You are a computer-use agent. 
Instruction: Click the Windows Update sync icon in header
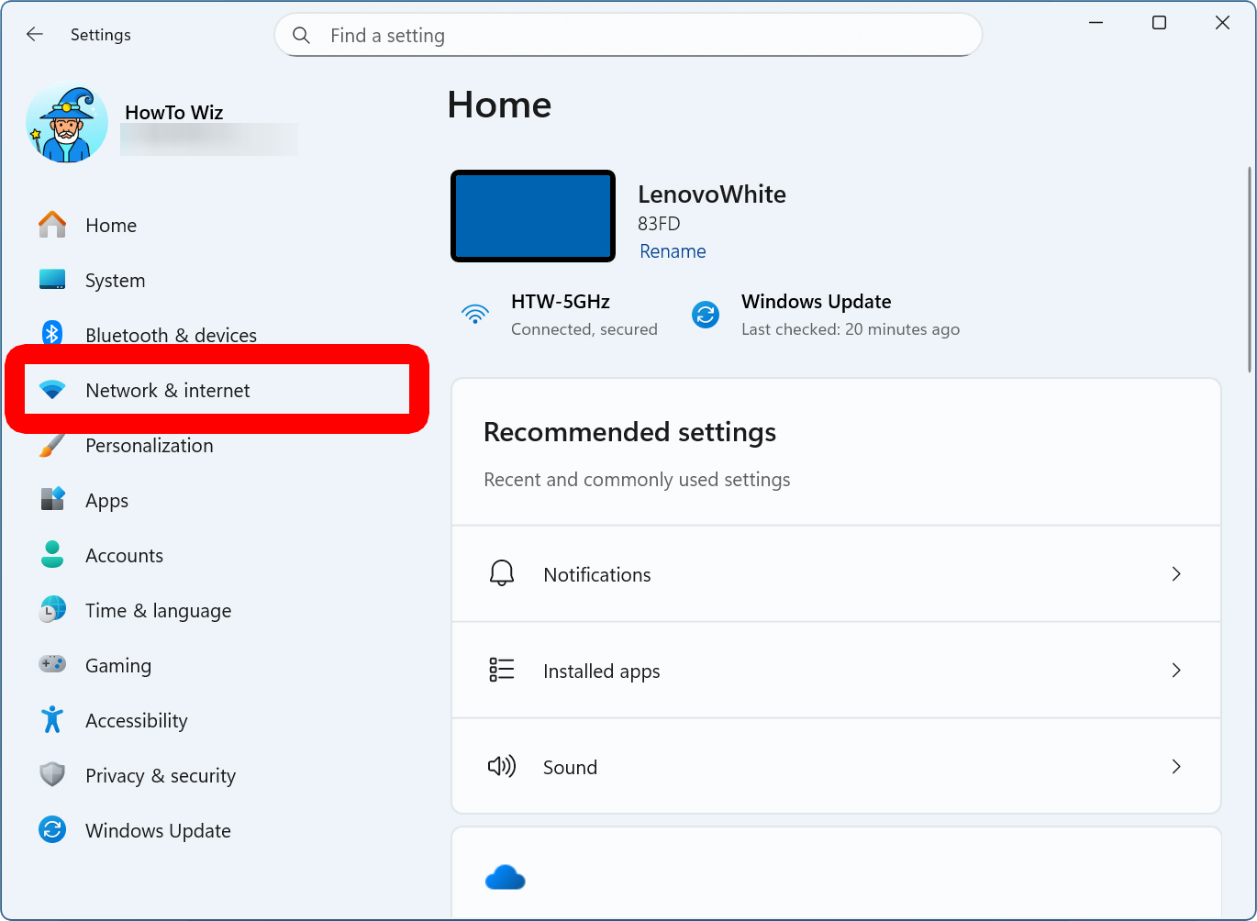coord(706,315)
